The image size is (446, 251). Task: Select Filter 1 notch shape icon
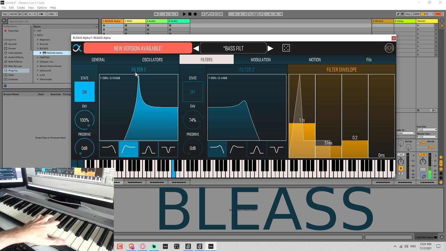[x=168, y=150]
